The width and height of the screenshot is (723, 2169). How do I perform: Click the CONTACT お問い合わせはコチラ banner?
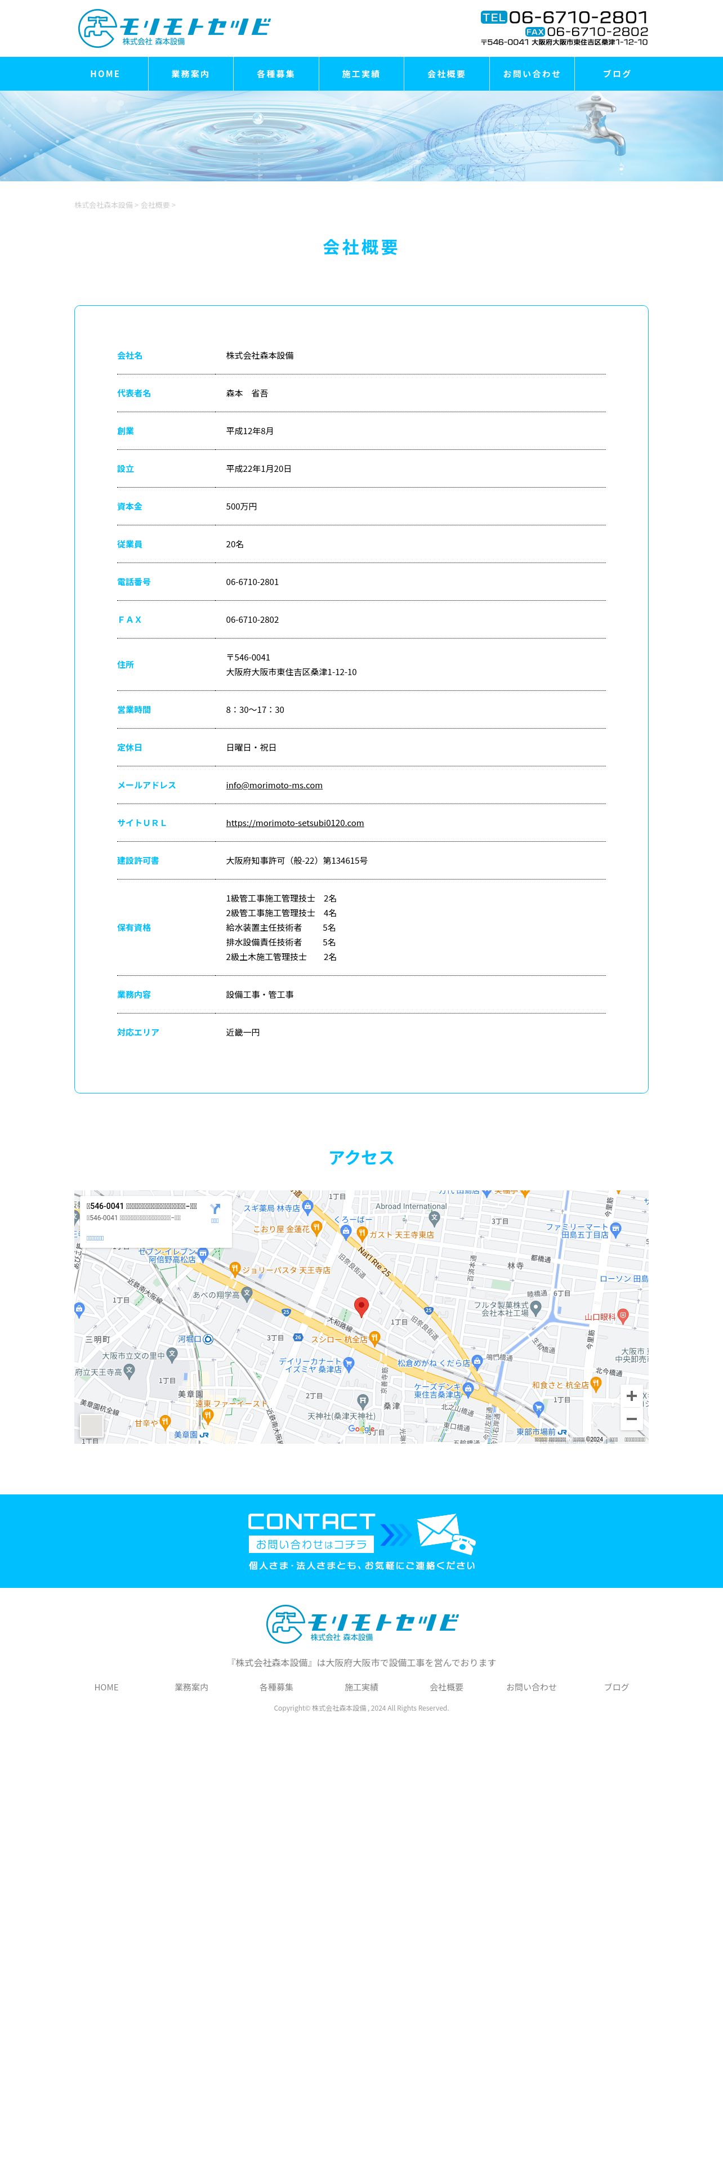tap(361, 1541)
